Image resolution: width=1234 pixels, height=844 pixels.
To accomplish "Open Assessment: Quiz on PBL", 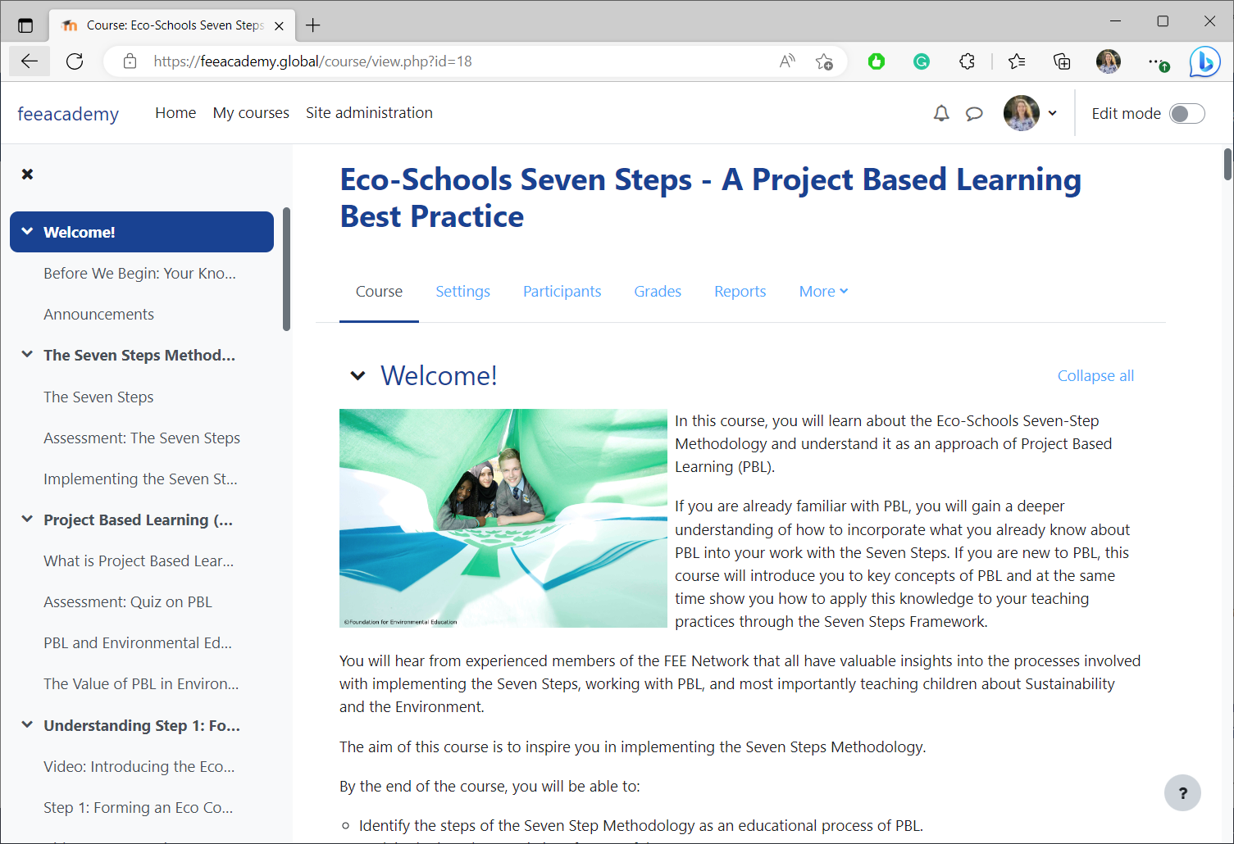I will (128, 601).
